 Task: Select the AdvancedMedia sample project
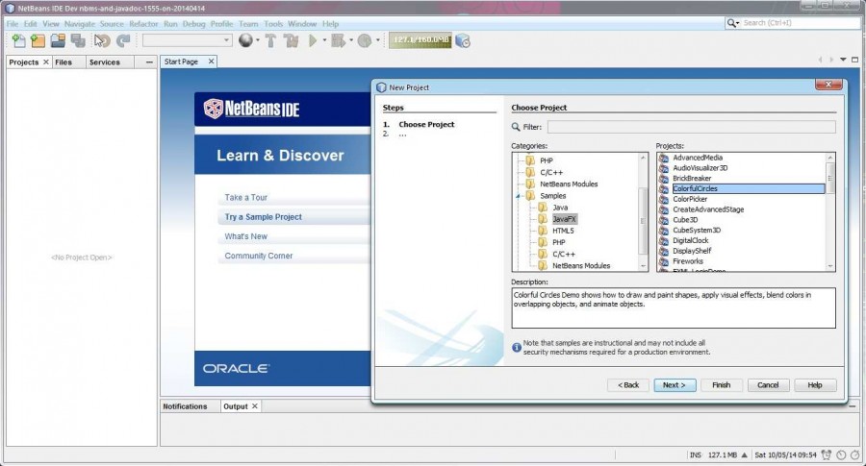[697, 158]
